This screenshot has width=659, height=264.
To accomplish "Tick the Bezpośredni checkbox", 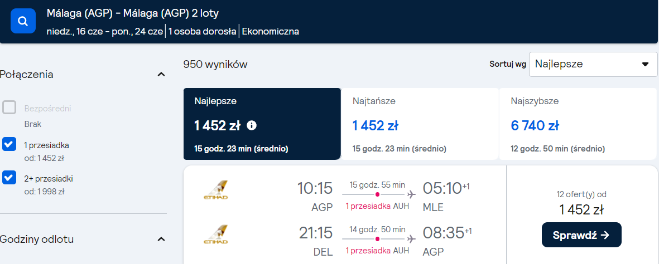I will (x=9, y=107).
